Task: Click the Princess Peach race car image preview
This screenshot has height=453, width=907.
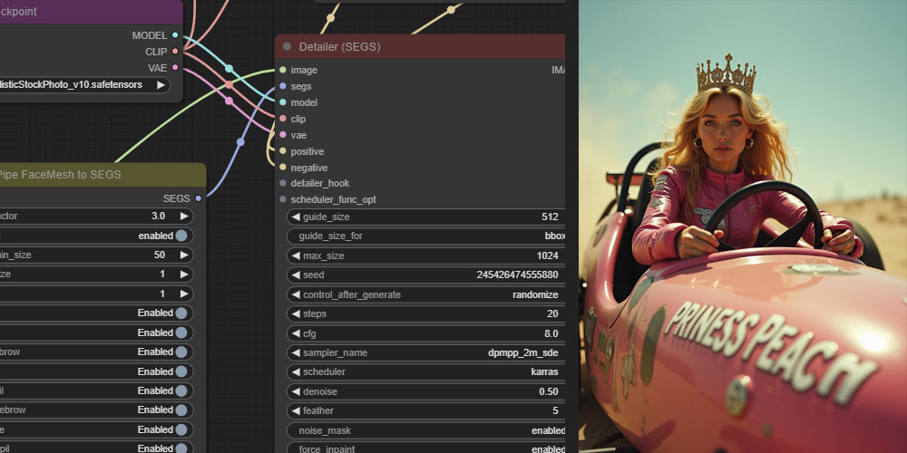Action: 743,226
